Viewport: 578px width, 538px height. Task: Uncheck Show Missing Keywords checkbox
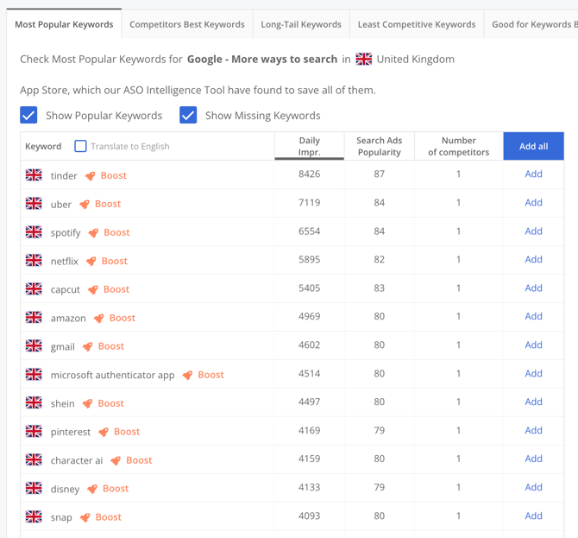click(x=188, y=115)
